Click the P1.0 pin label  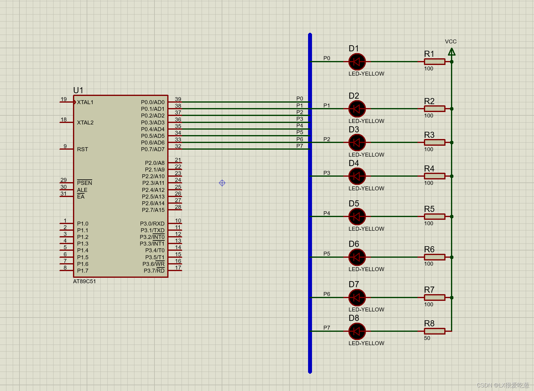pyautogui.click(x=83, y=224)
